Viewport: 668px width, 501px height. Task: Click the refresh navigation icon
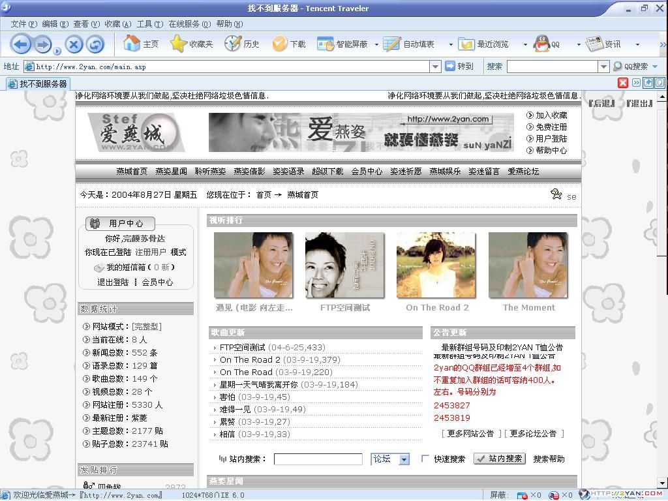pyautogui.click(x=95, y=44)
